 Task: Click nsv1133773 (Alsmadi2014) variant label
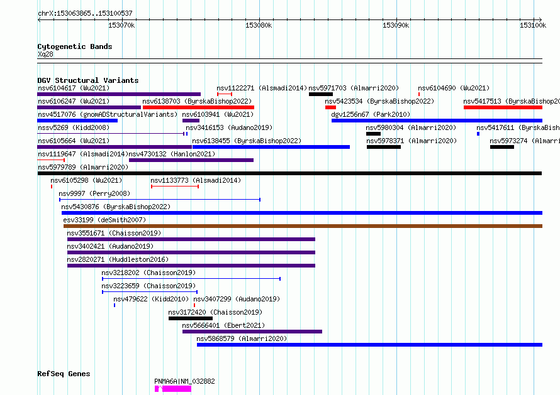pyautogui.click(x=196, y=180)
